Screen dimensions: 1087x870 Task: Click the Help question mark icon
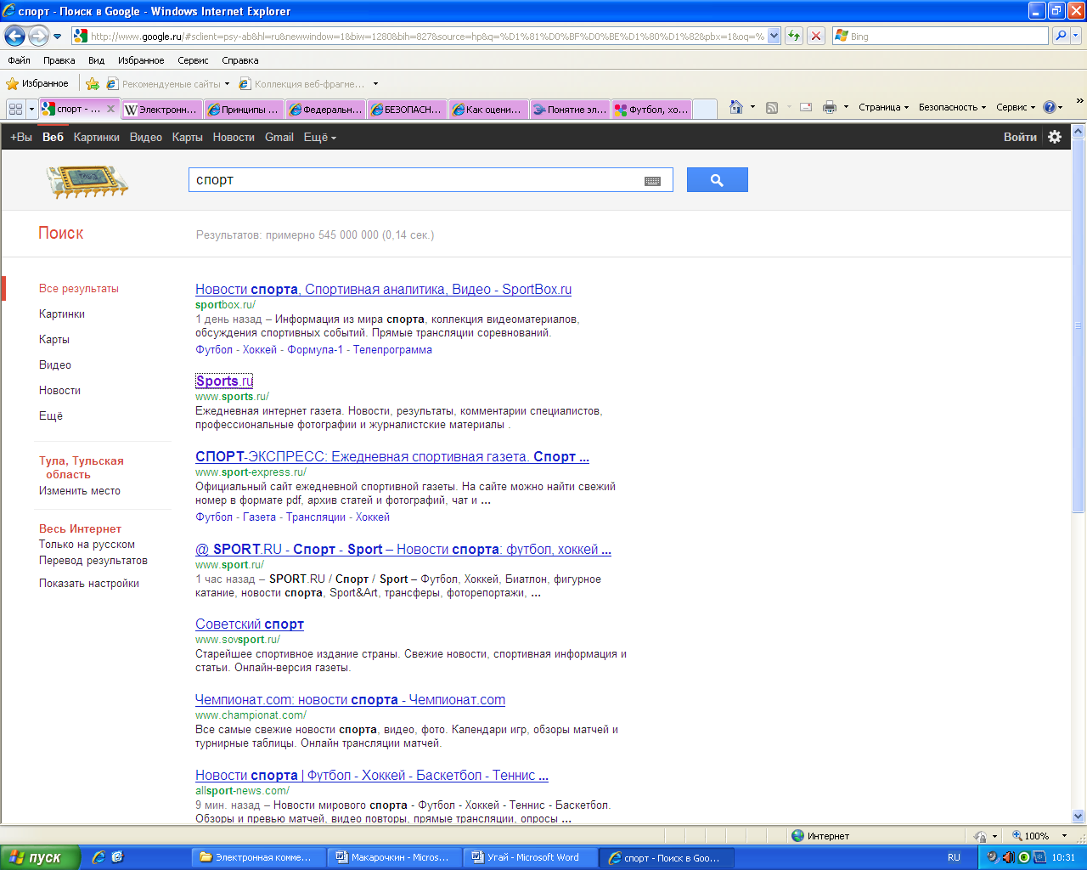[x=1049, y=107]
